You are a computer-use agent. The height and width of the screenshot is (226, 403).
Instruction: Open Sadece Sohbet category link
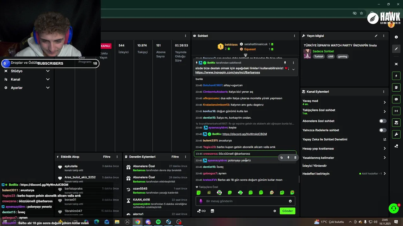tap(323, 51)
